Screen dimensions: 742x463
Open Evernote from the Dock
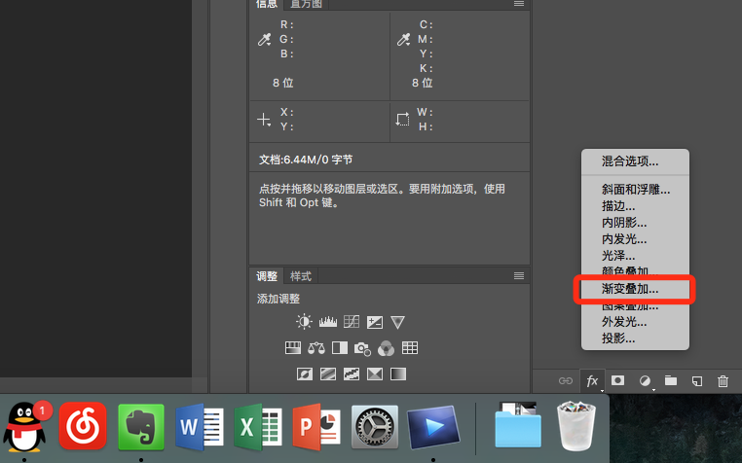[x=141, y=427]
